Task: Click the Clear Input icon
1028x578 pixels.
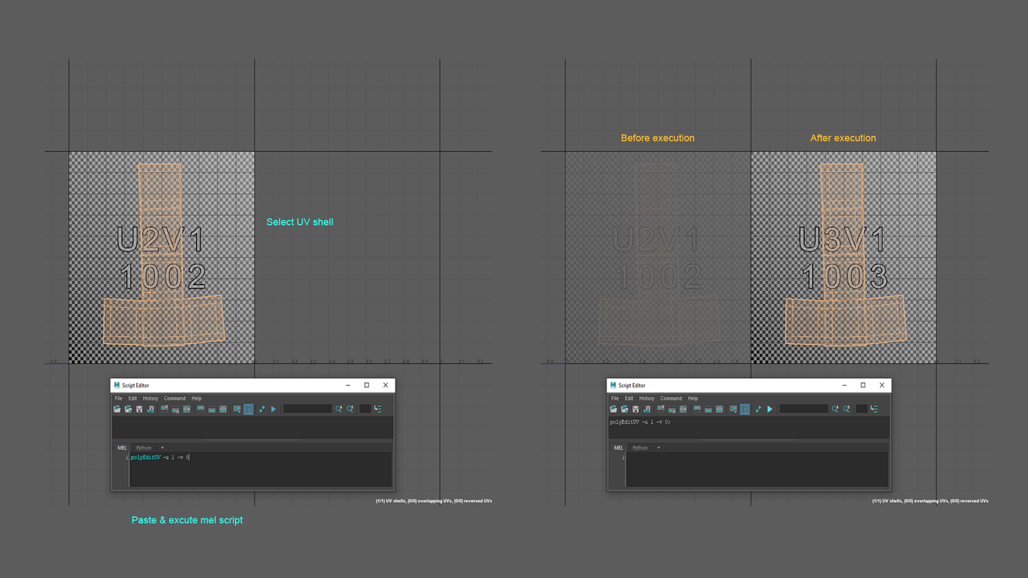Action: click(175, 409)
